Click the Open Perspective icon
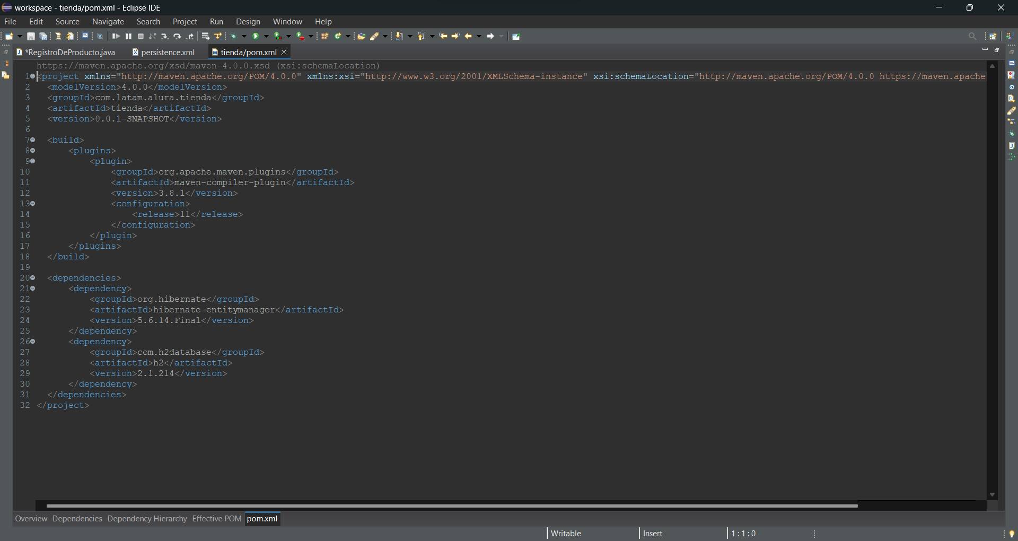 tap(993, 36)
